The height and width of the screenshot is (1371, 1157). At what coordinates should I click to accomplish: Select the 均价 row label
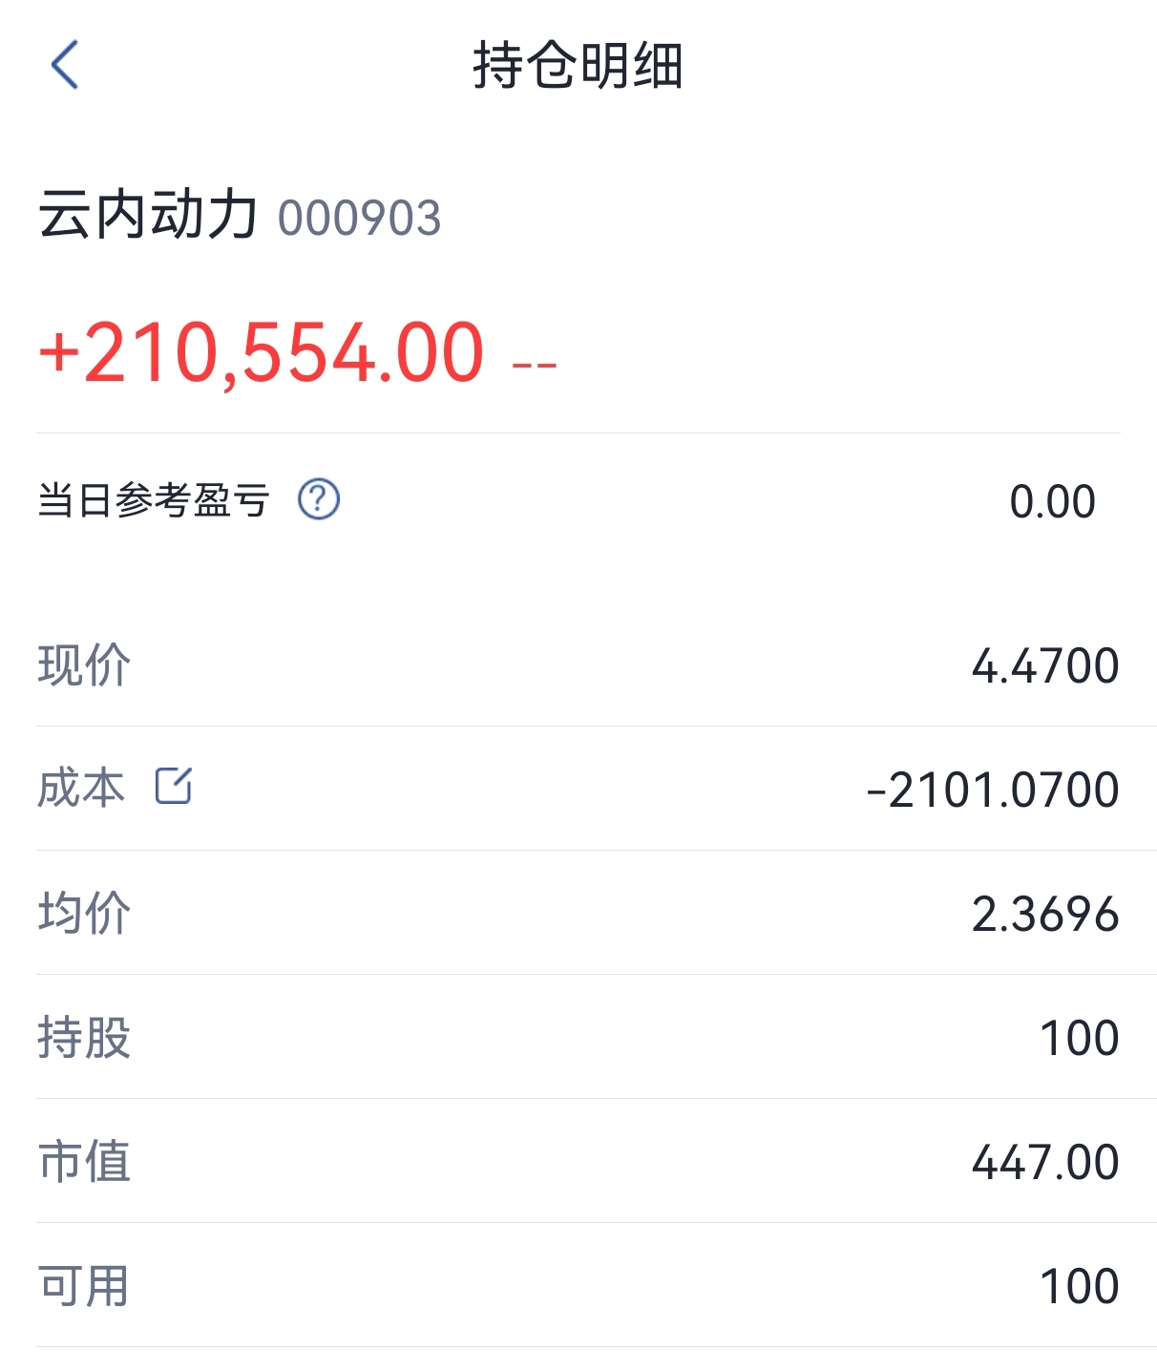84,913
